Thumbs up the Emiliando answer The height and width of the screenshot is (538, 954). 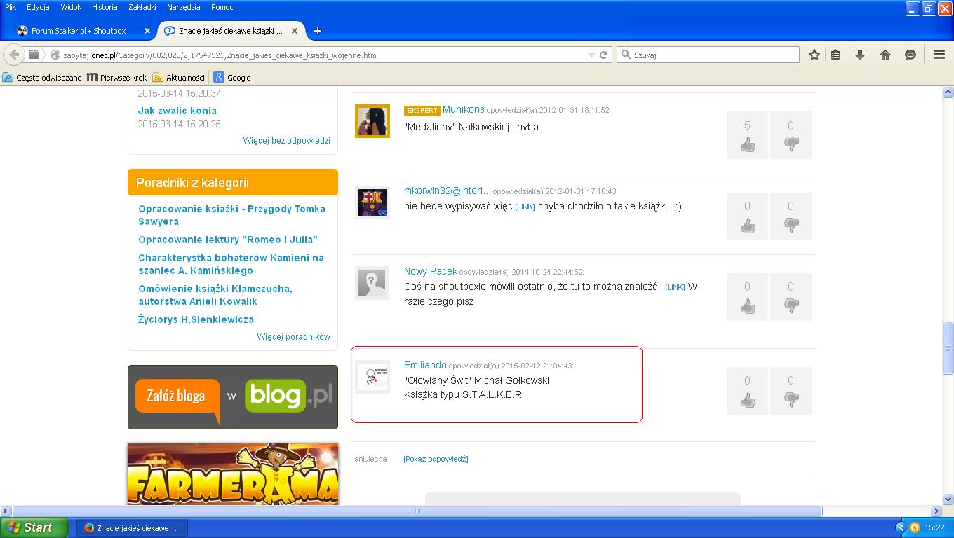coord(747,399)
